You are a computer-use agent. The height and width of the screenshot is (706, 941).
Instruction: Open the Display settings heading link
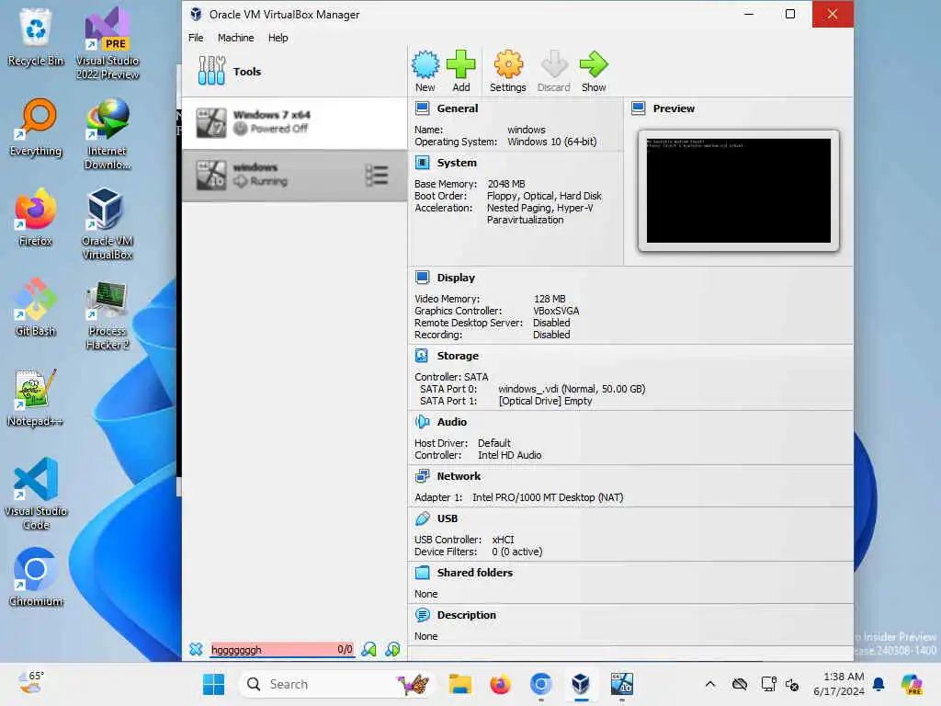tap(456, 278)
